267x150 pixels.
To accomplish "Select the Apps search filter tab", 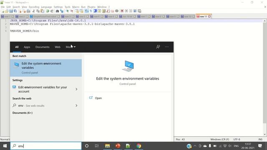I will click(x=27, y=47).
